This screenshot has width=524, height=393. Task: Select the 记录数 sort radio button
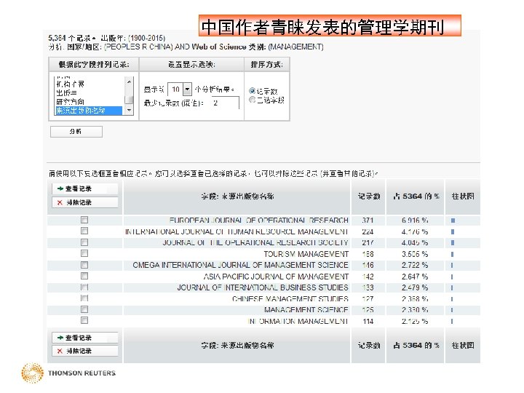tap(252, 90)
